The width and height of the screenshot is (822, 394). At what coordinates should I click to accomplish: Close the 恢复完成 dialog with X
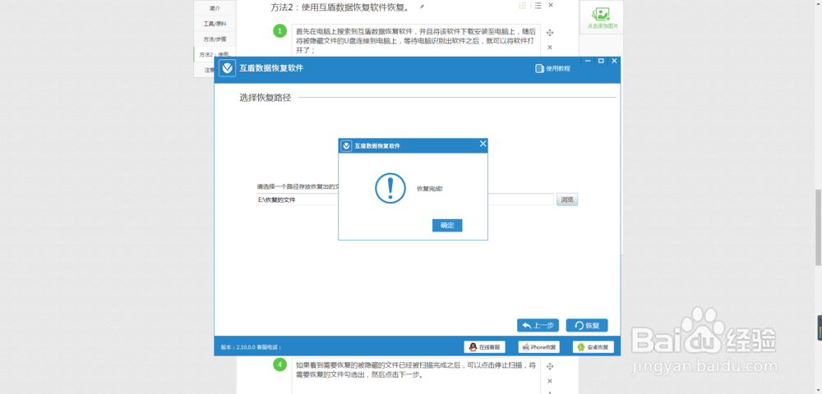483,144
